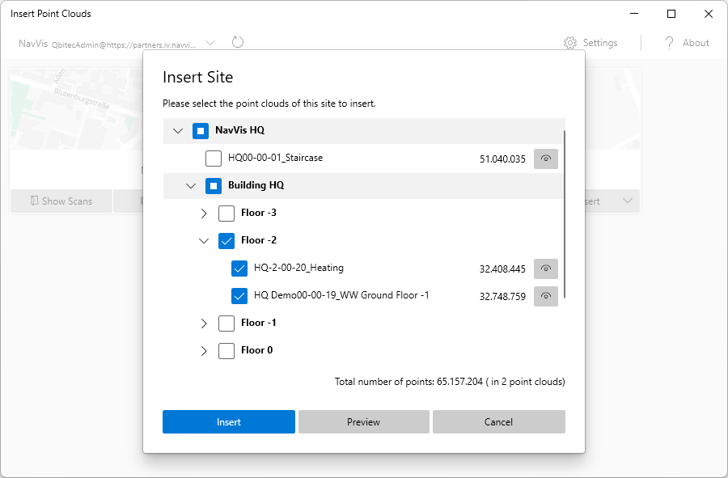
Task: Click the point count 51.040.035
Action: 502,159
